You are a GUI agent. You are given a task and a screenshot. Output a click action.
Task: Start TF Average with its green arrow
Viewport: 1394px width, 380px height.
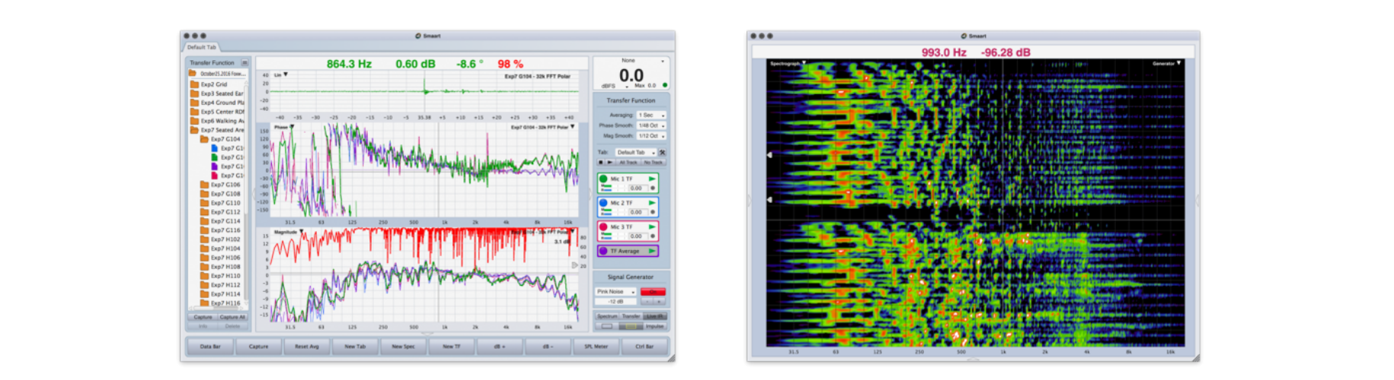[652, 251]
